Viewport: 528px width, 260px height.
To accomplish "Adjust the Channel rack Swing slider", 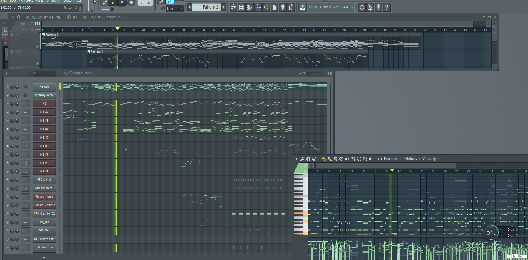I will coord(309,73).
